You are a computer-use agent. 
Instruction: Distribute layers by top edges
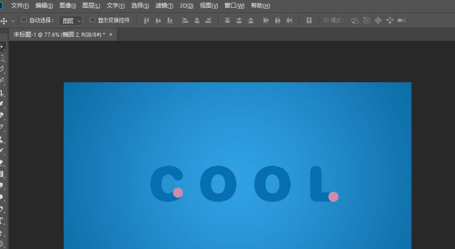pyautogui.click(x=227, y=20)
